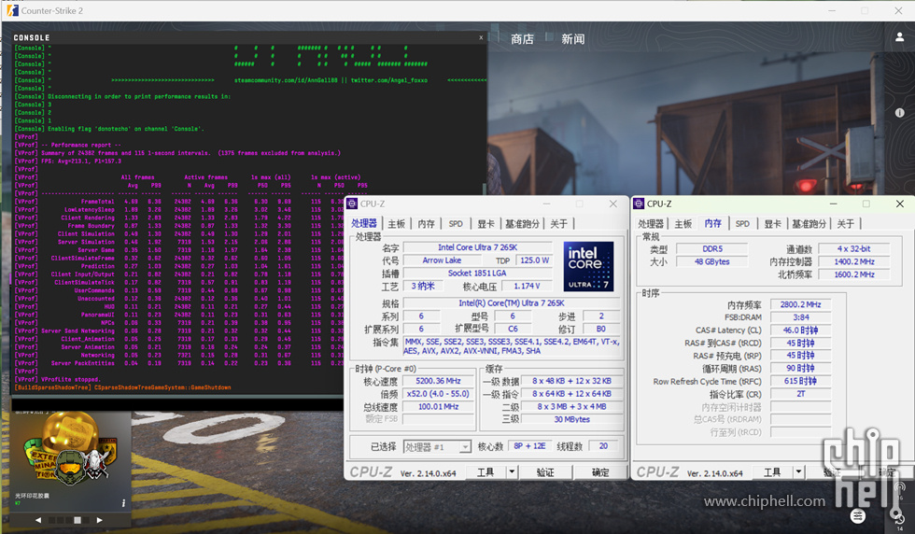Screen dimensions: 915x534
Task: Open the round sliders settings icon in bottom corner
Action: pos(858,516)
